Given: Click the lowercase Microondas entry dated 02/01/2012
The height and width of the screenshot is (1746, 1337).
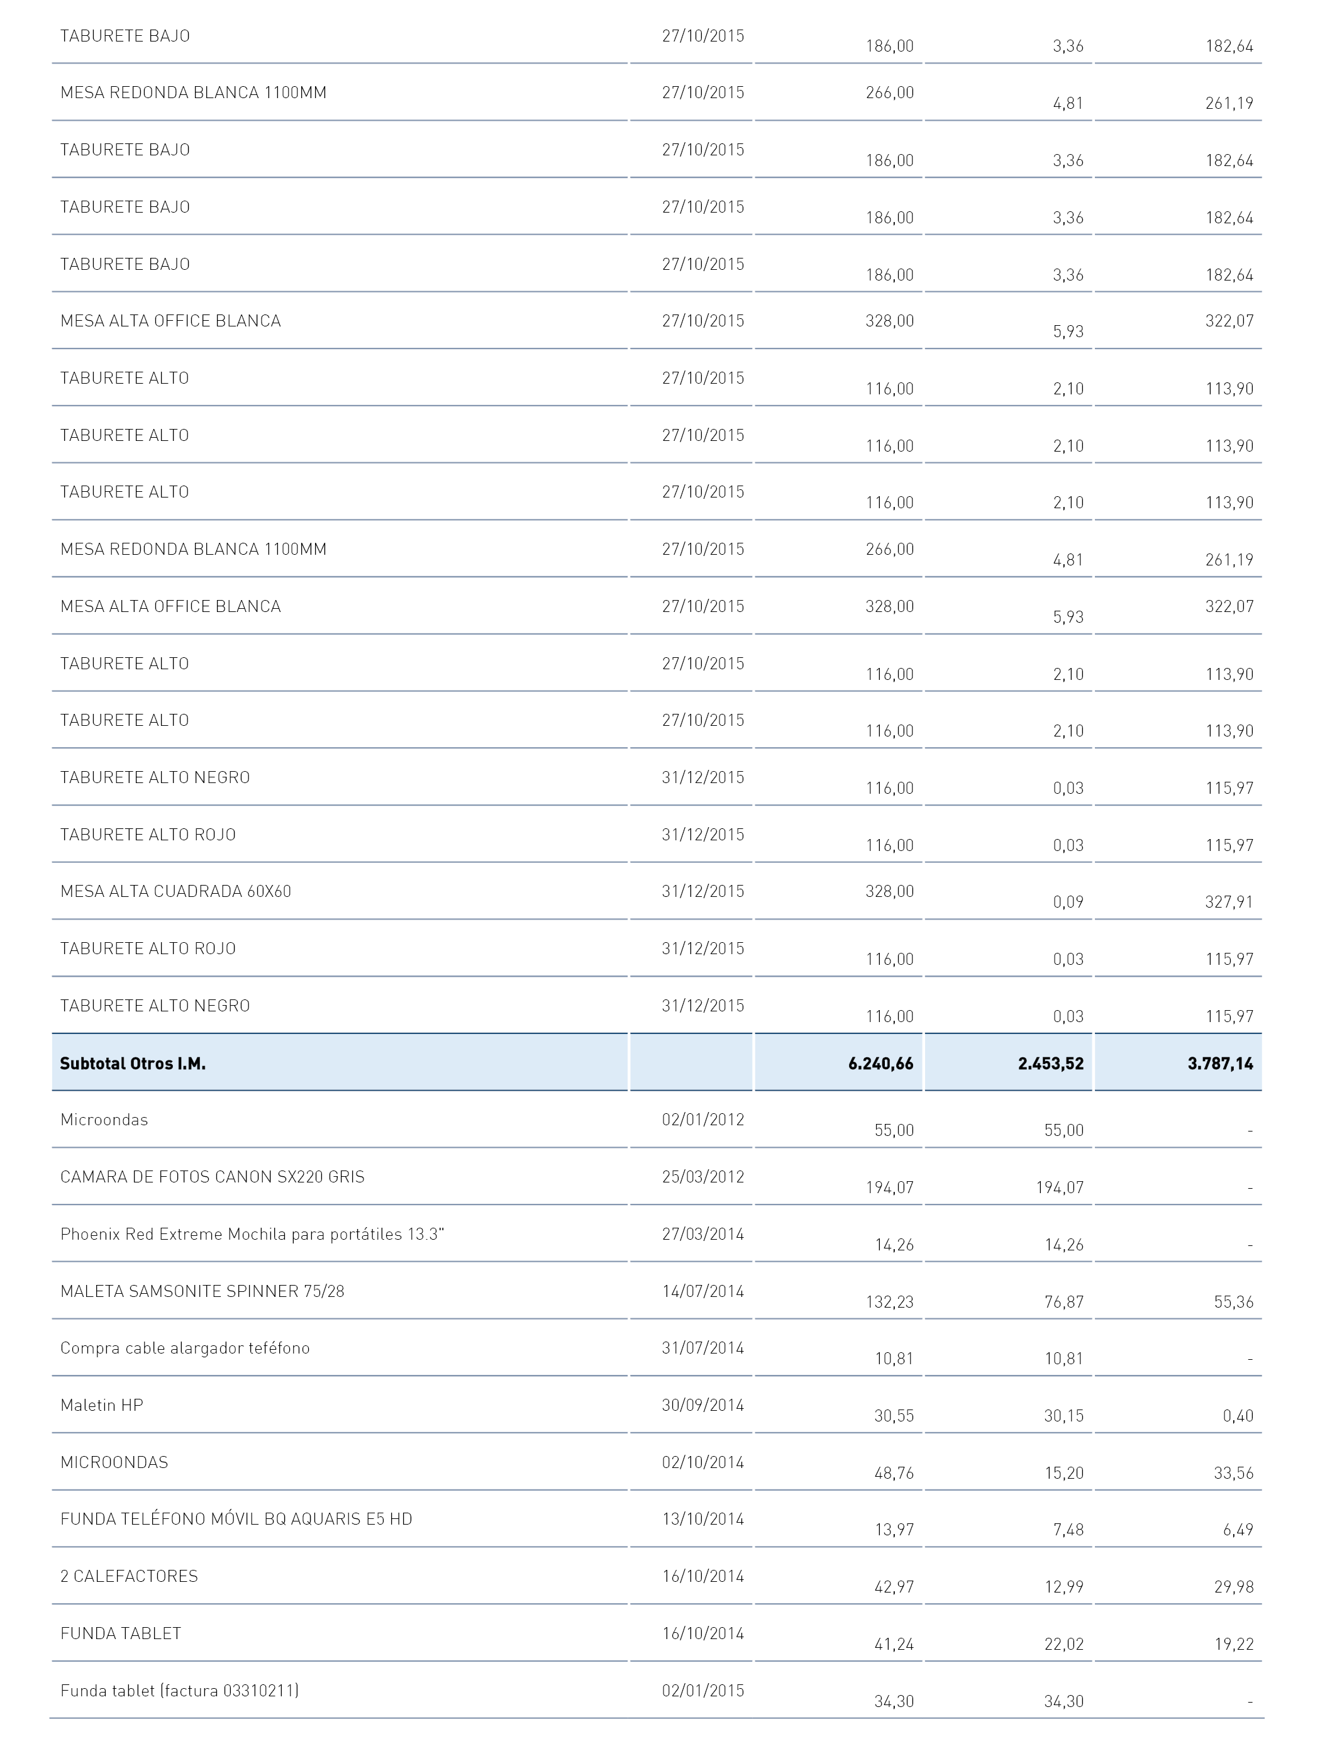Looking at the screenshot, I should [x=104, y=1120].
